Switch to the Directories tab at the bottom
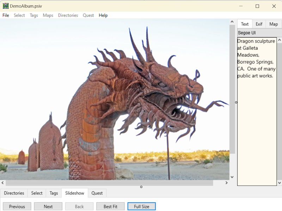This screenshot has height=211, width=282. tap(14, 193)
